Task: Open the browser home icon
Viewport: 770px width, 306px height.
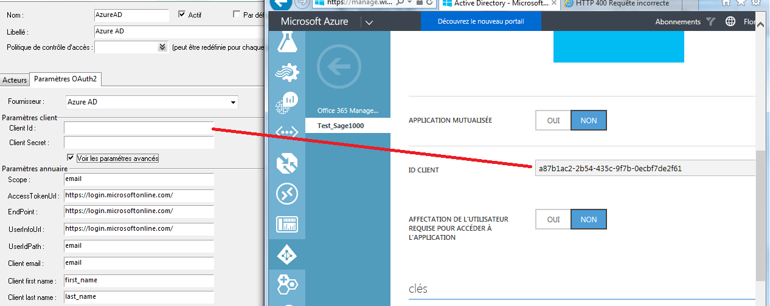Action: (x=726, y=3)
